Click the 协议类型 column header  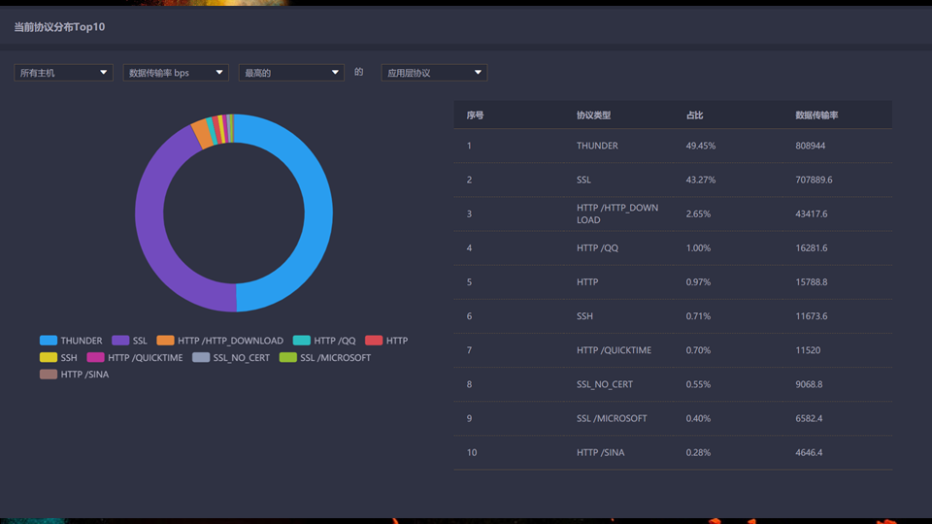point(593,115)
